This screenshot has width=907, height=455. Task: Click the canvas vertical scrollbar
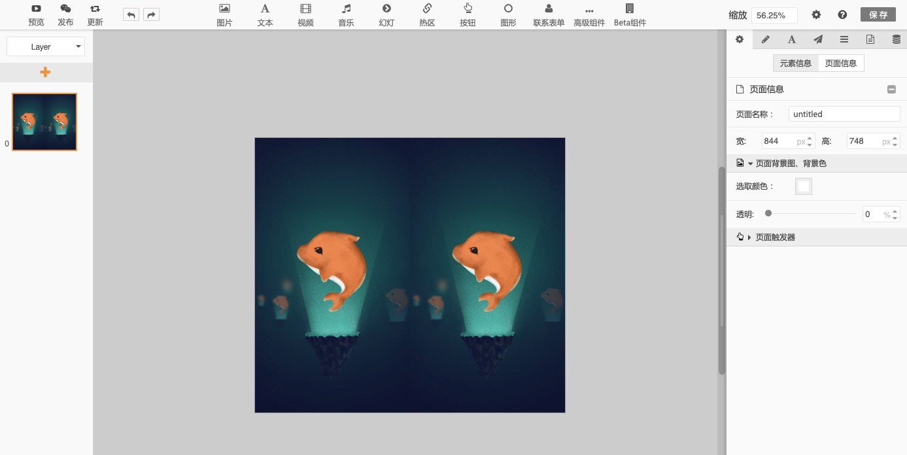[722, 271]
